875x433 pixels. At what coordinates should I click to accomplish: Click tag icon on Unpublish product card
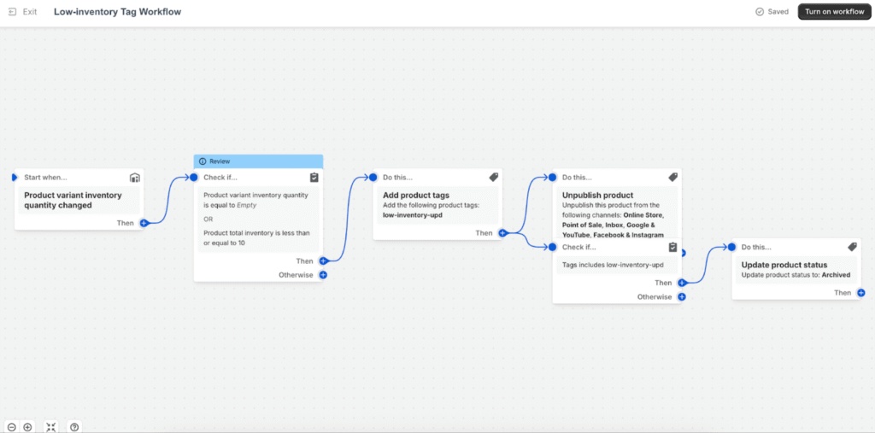click(673, 178)
